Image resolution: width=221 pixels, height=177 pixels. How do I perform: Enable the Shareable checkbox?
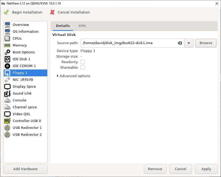[x=83, y=67]
